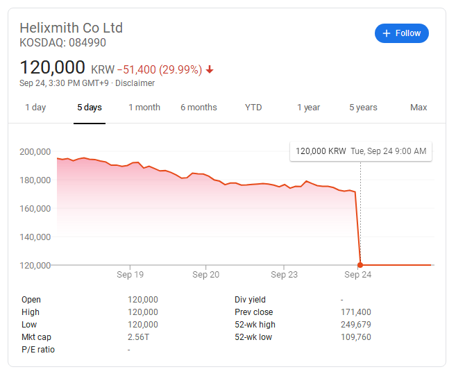Select the 5 days tab

coord(90,108)
